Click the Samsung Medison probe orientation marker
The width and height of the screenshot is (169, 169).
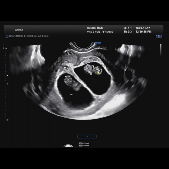click(98, 43)
